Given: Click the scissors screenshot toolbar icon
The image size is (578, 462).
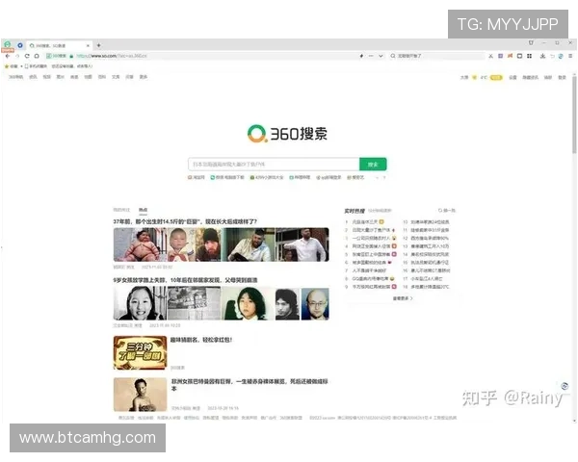Looking at the screenshot, I should tap(490, 56).
